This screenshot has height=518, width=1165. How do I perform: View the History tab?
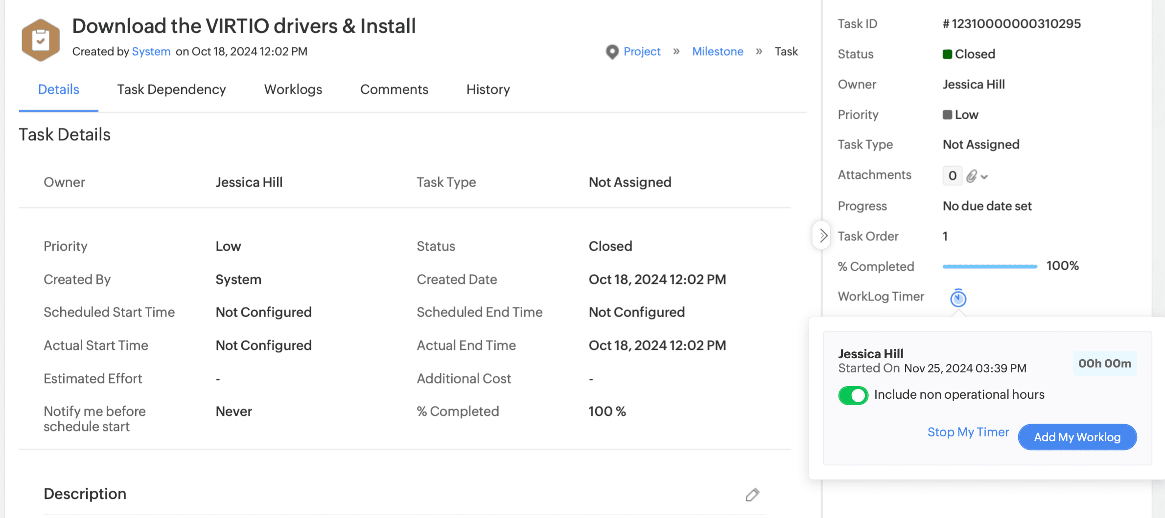488,89
